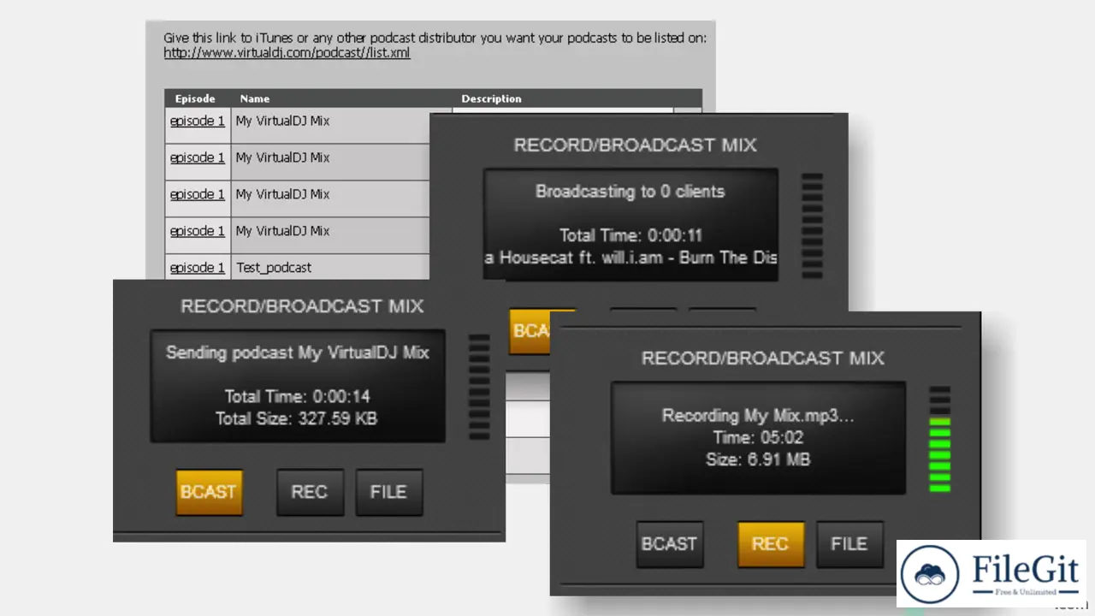Click 'Broadcasting to 0 clients' status text
Viewport: 1095px width, 616px height.
(x=630, y=192)
